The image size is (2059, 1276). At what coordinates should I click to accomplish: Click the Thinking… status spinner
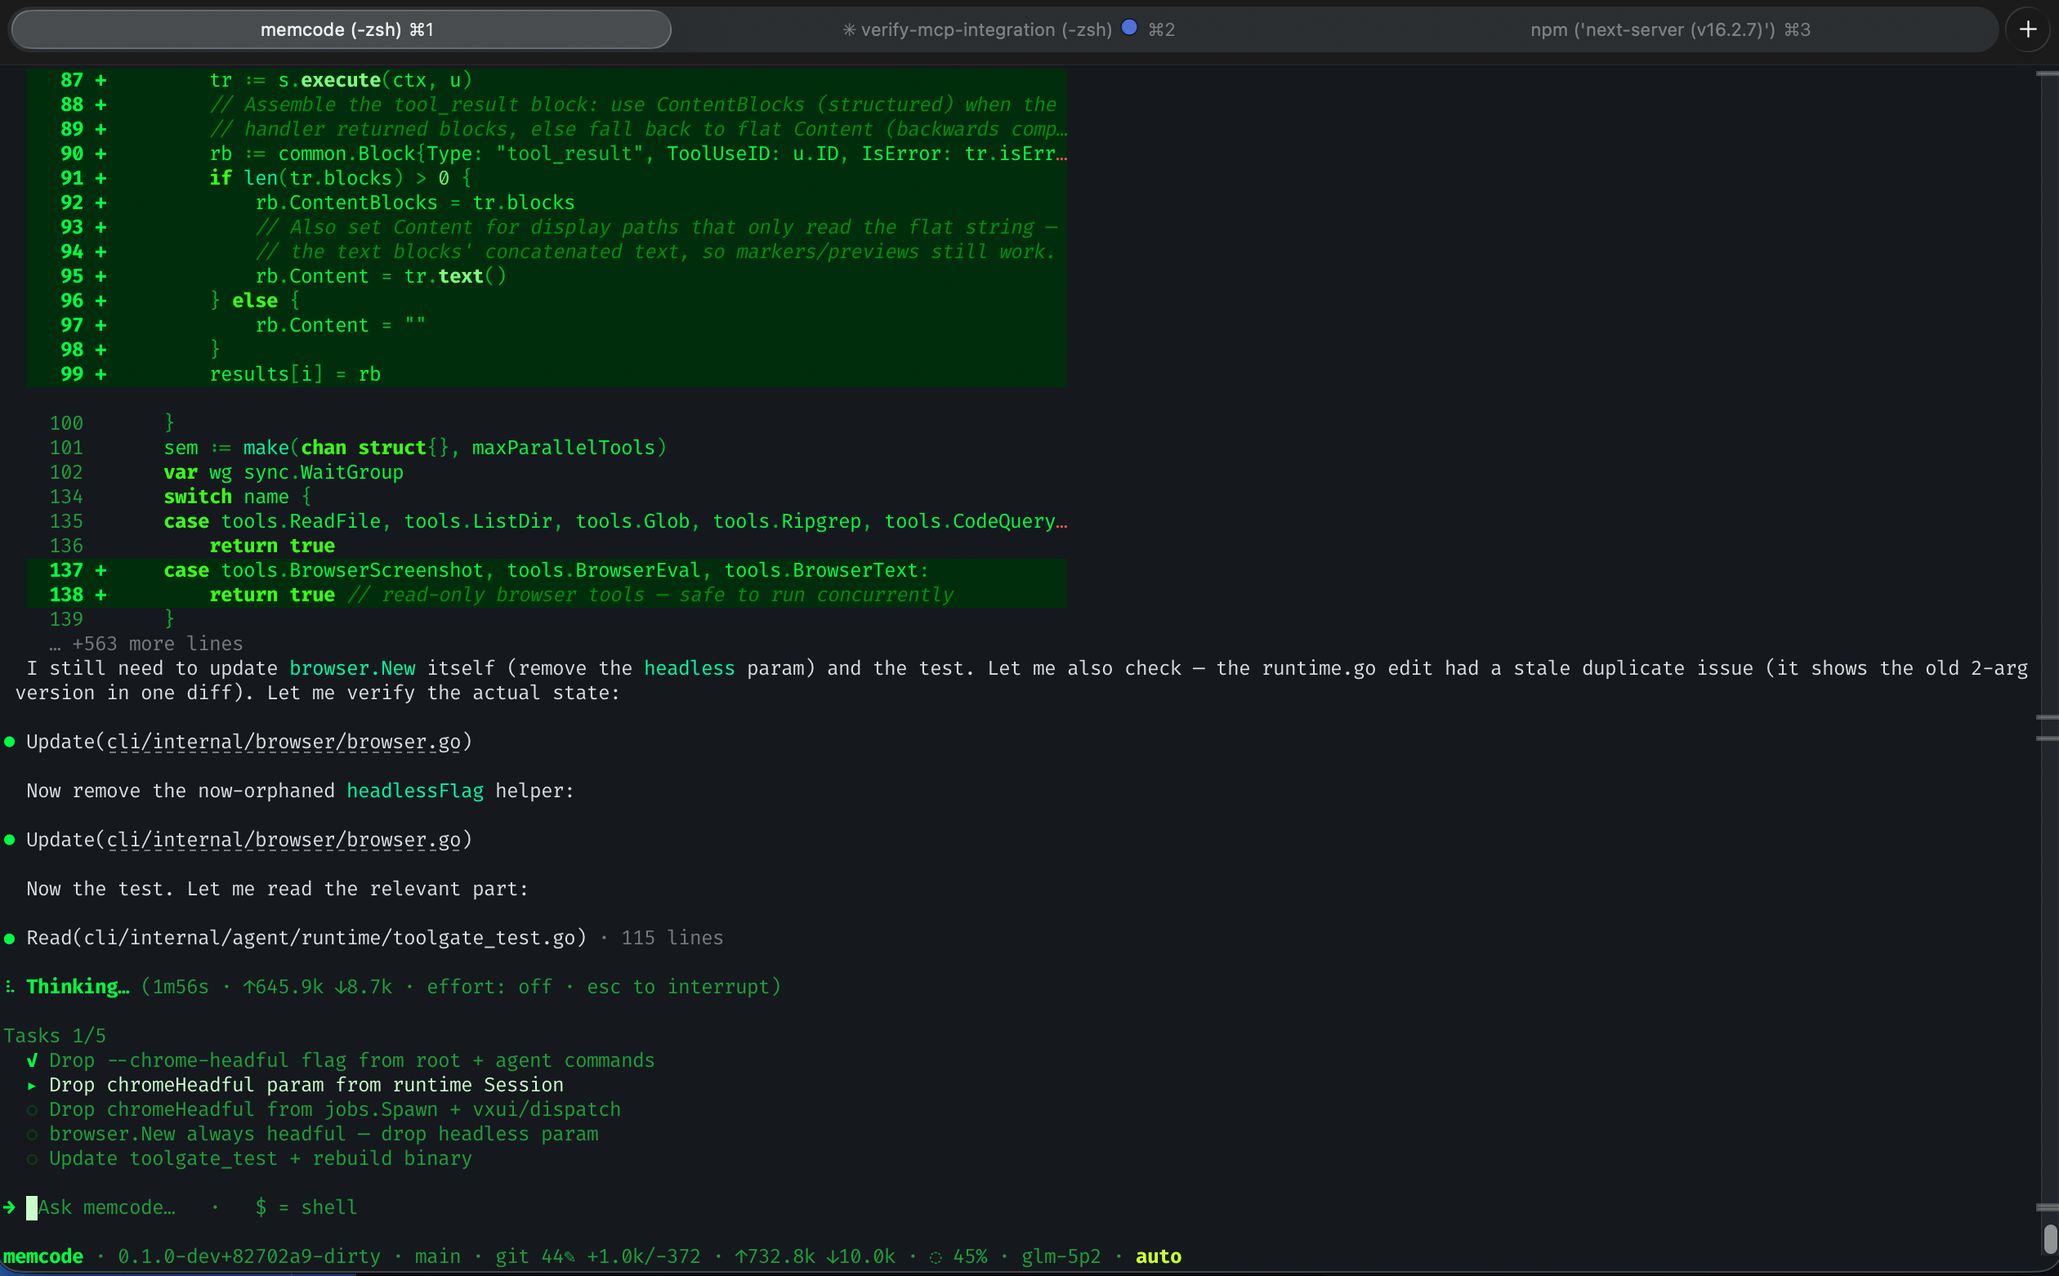coord(9,987)
